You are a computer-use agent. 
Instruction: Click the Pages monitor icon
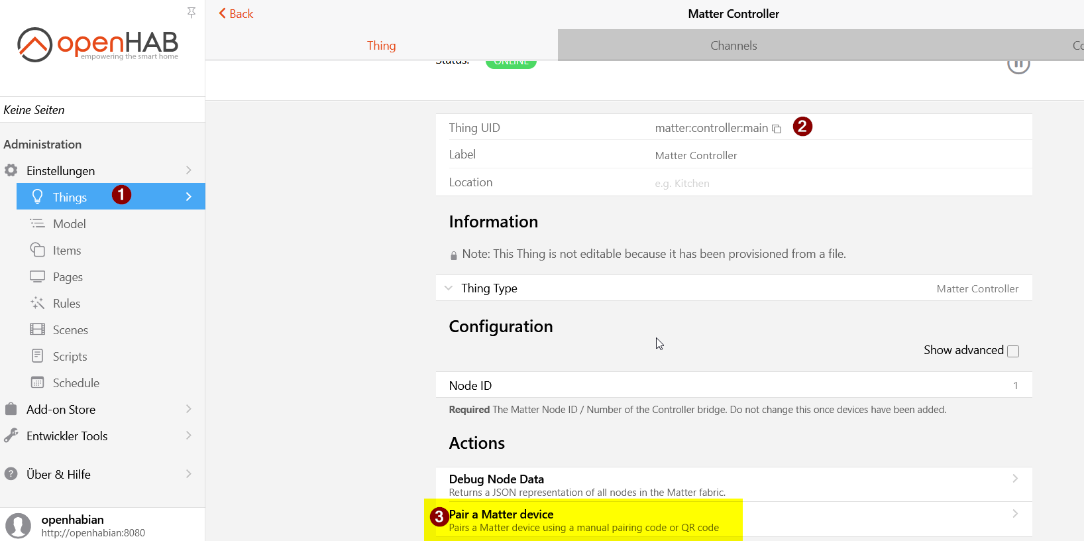point(38,276)
